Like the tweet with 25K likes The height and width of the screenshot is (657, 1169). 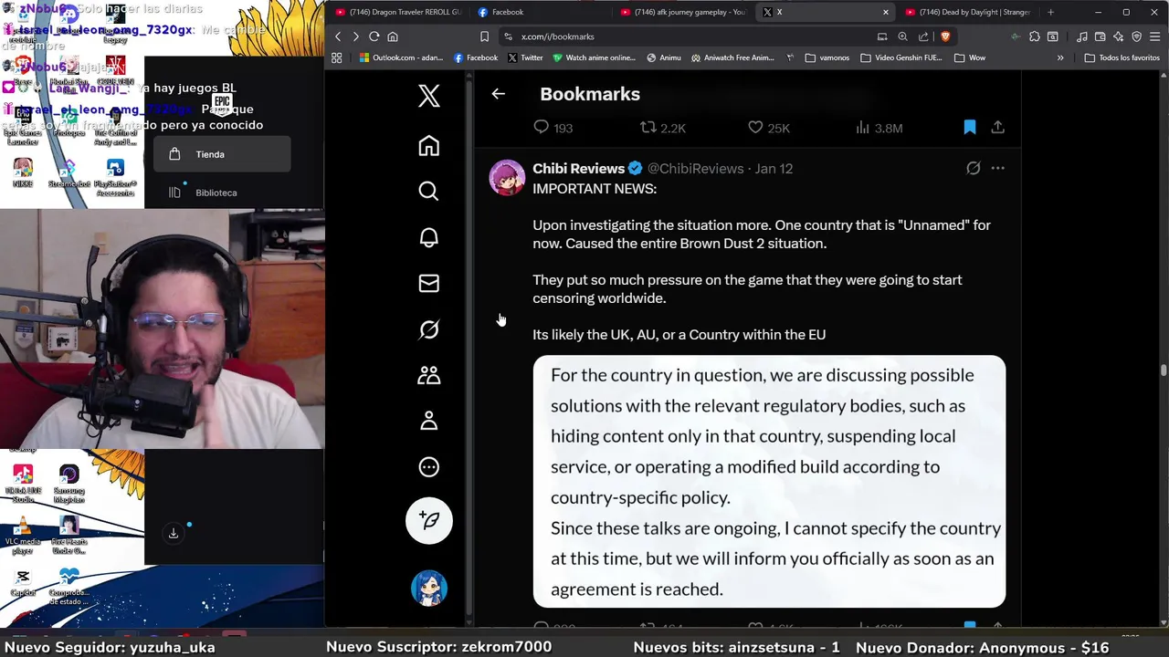[x=768, y=128]
